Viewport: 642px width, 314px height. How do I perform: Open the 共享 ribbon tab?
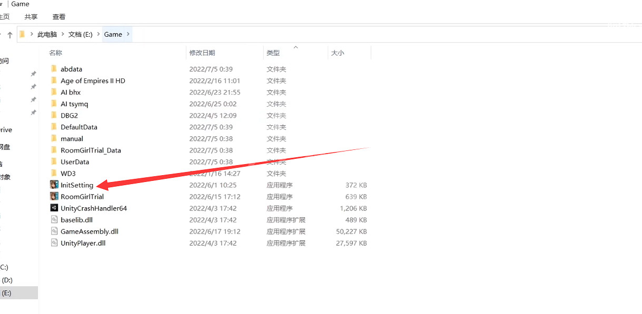click(x=31, y=17)
